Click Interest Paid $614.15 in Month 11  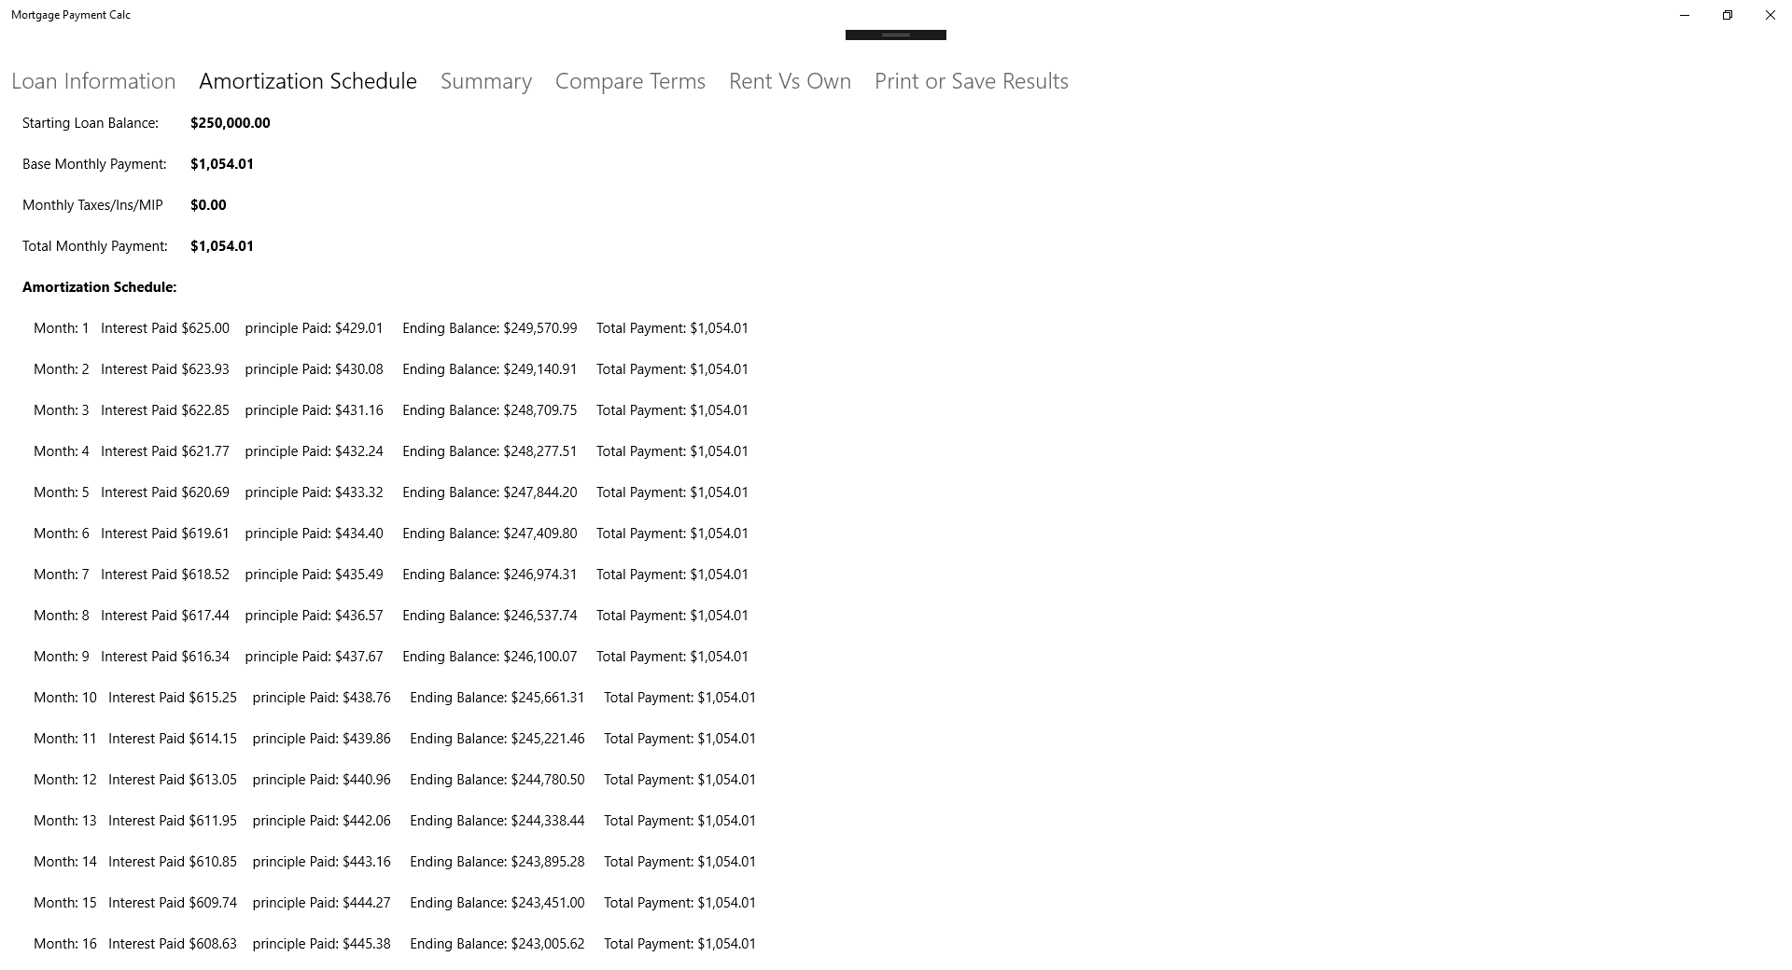click(x=173, y=739)
